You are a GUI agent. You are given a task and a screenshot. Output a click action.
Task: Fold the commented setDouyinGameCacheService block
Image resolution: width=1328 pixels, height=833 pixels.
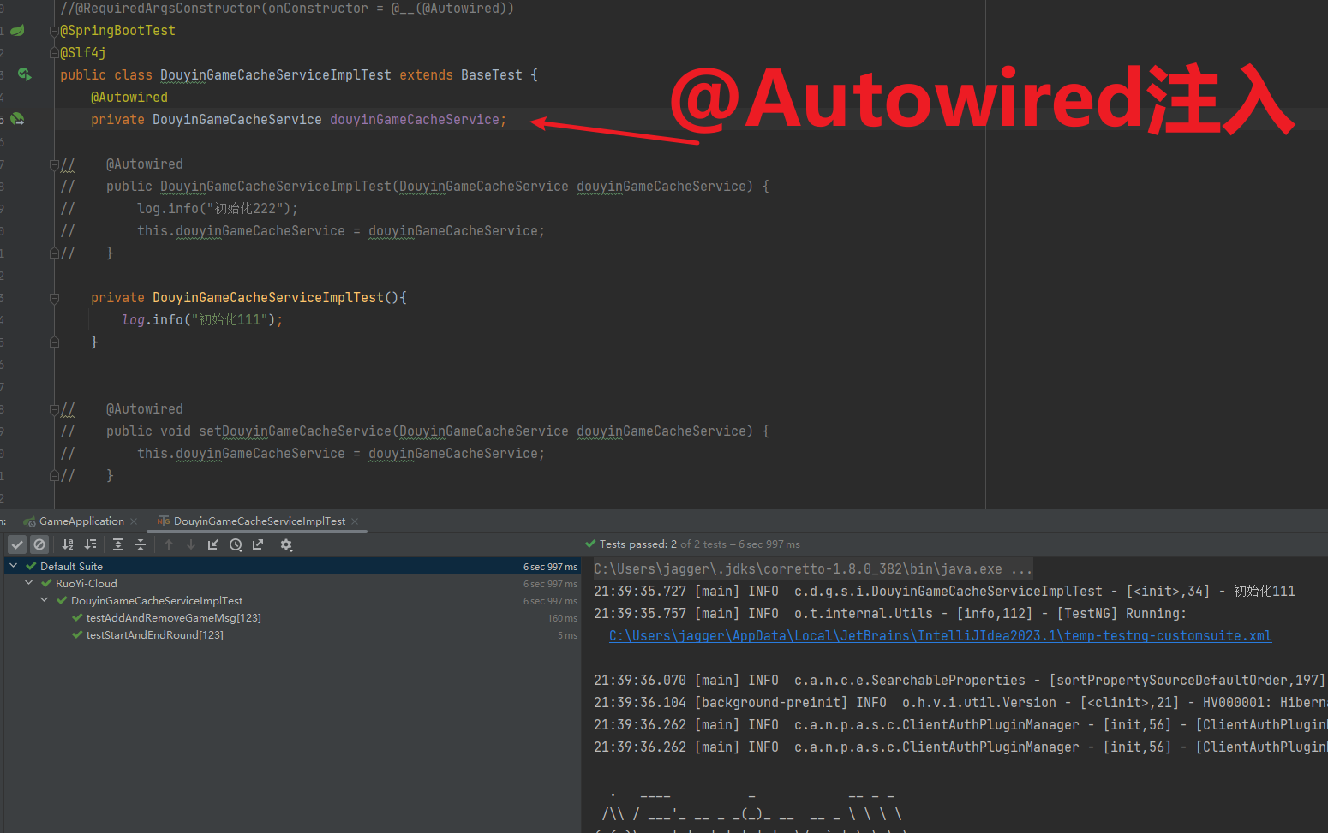[54, 409]
